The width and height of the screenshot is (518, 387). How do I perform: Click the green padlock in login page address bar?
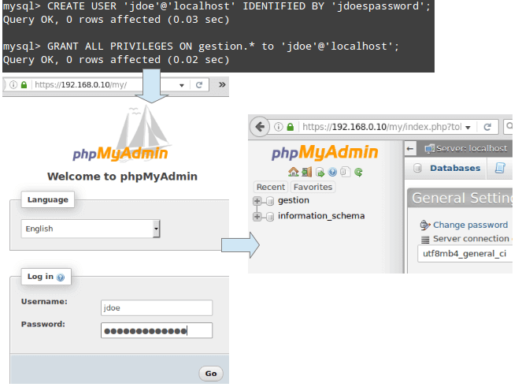click(x=24, y=85)
